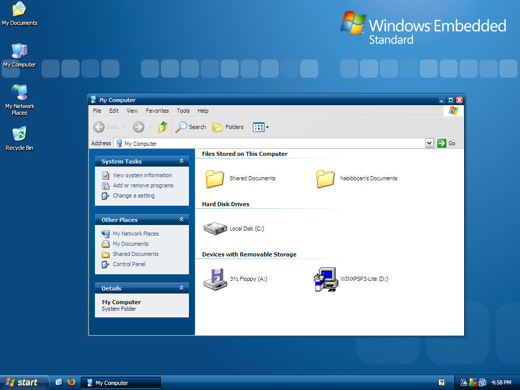The image size is (520, 390).
Task: Open the File menu
Action: 97,111
